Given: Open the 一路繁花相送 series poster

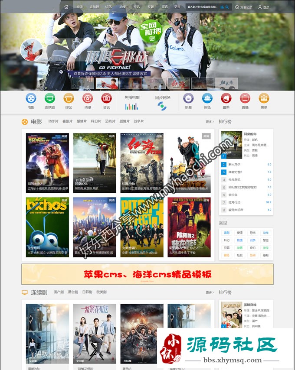Looking at the screenshot, I should pyautogui.click(x=95, y=334).
